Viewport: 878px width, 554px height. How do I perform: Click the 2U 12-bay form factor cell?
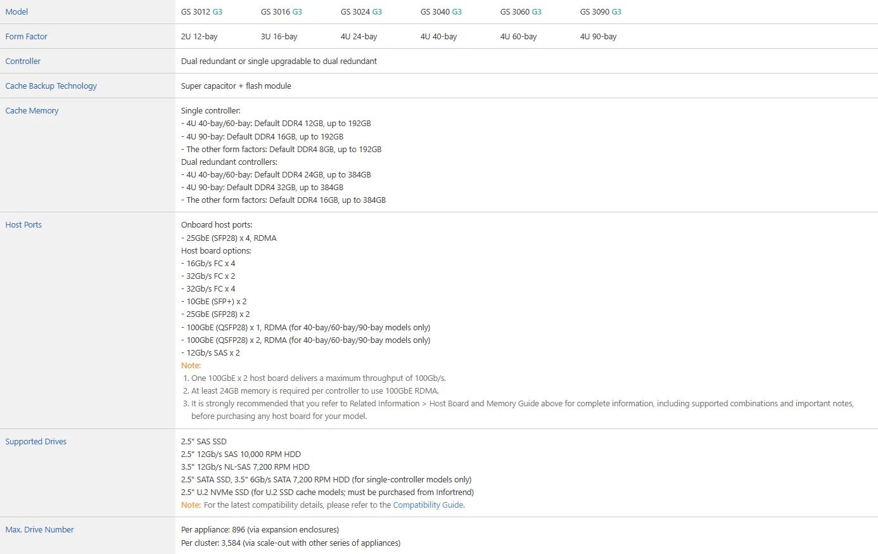[200, 37]
